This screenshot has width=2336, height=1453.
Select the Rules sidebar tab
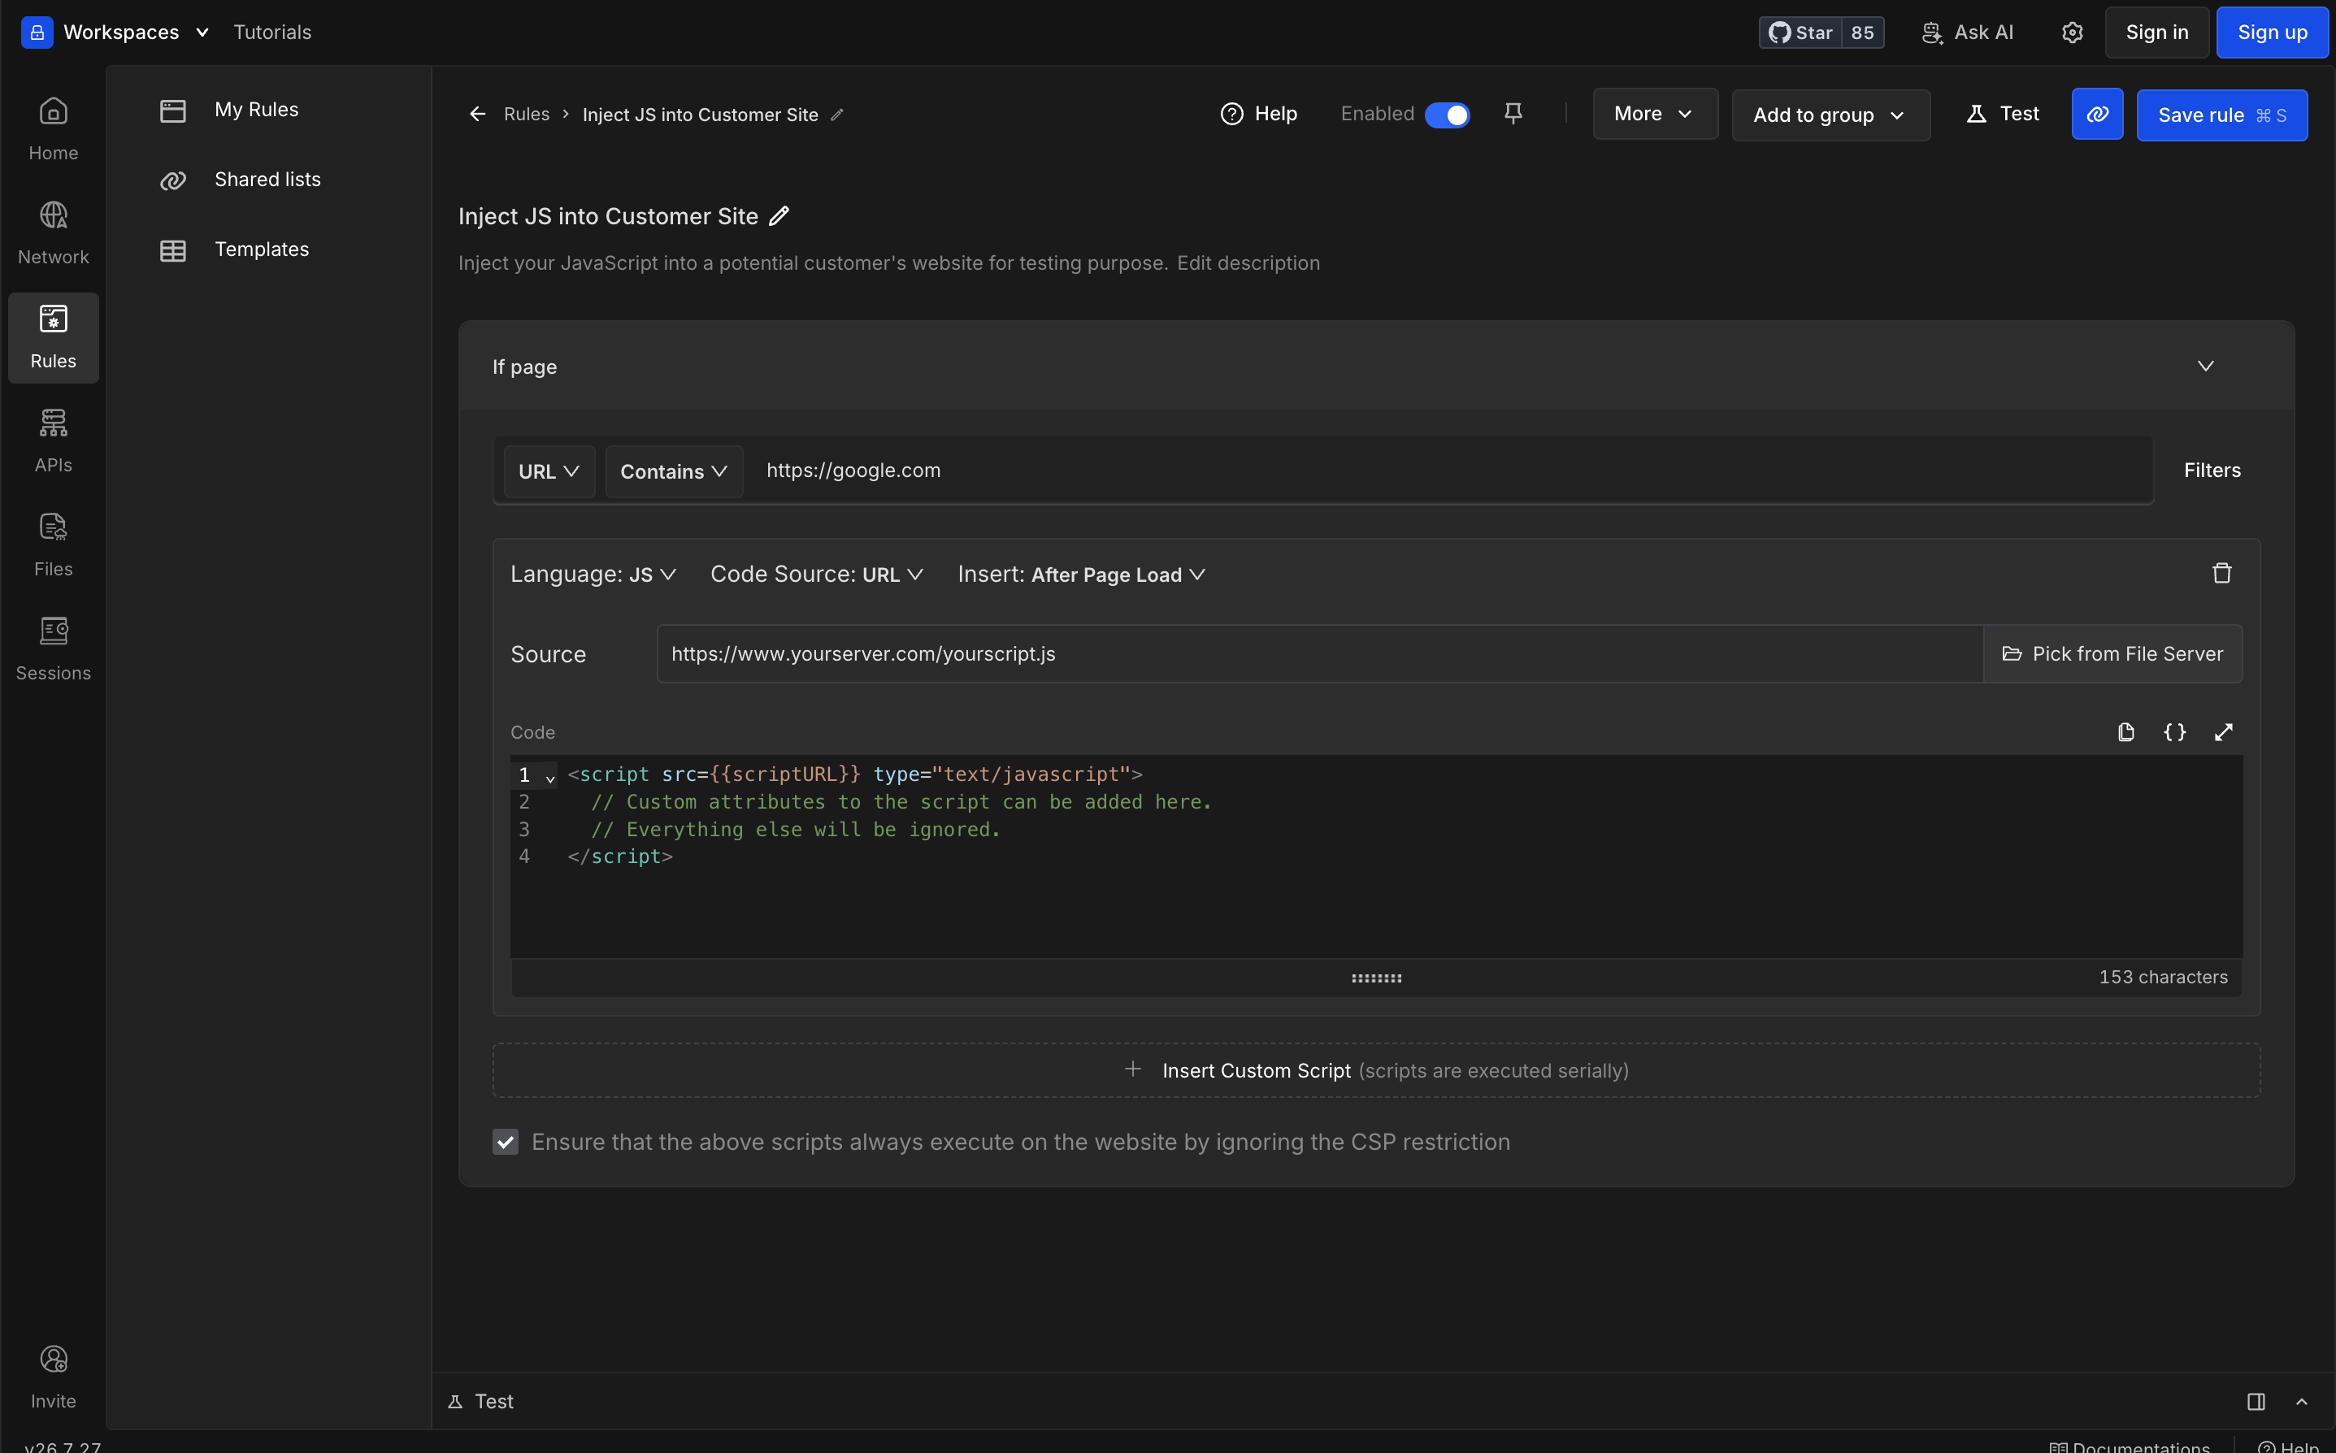pos(53,337)
